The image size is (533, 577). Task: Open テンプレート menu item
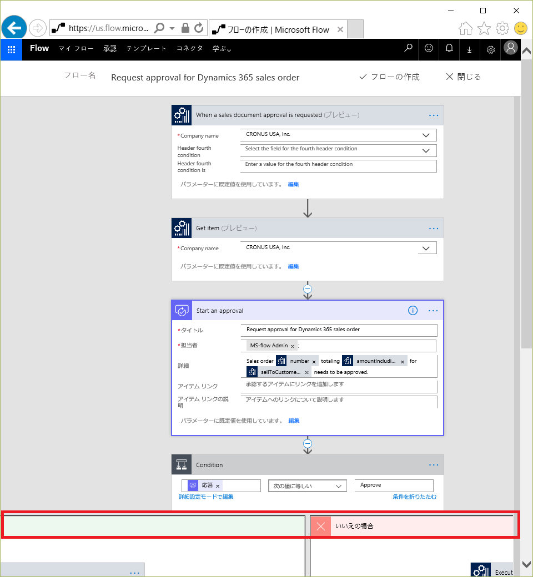(146, 49)
